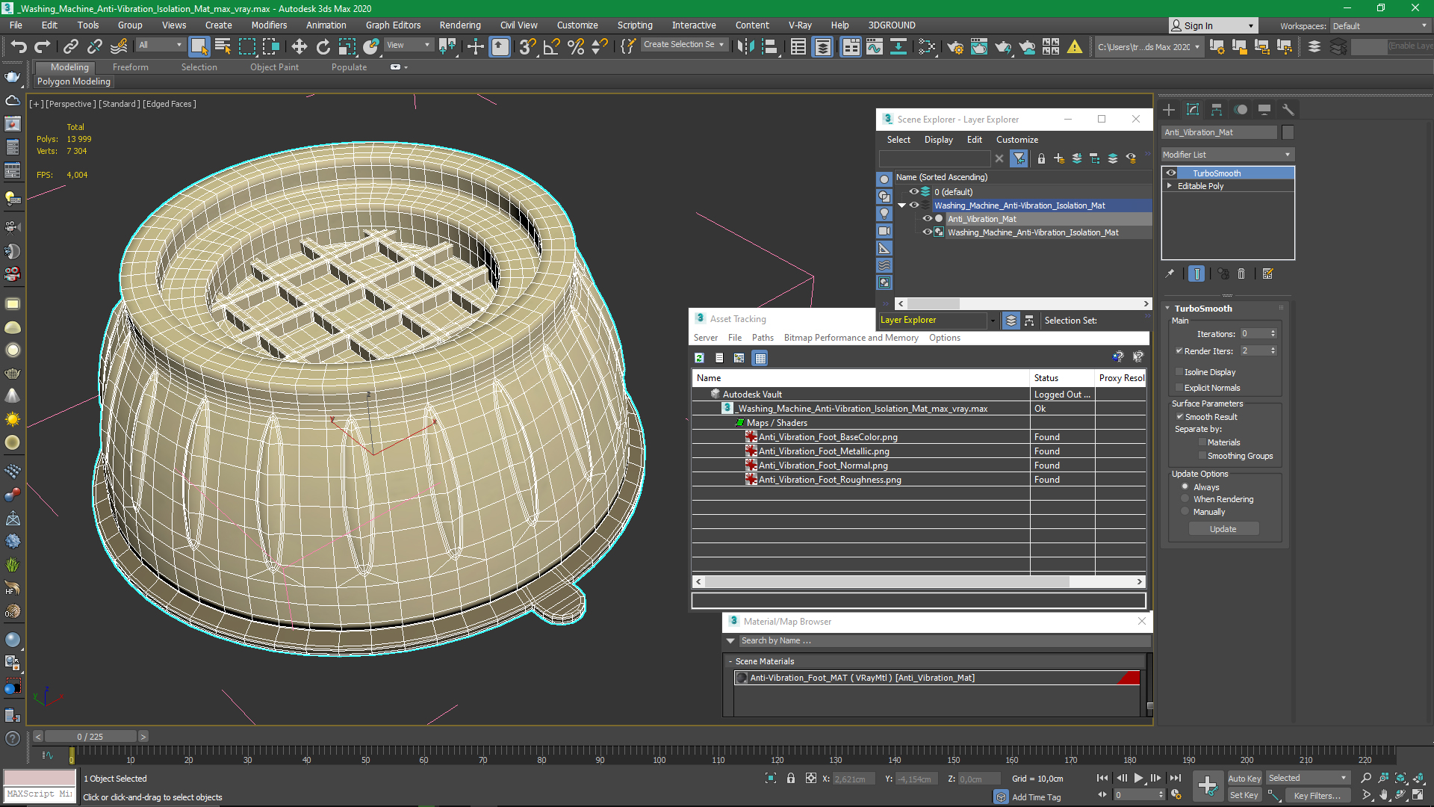This screenshot has width=1434, height=807.
Task: Expand the Editable Poly stack entry
Action: 1170,186
